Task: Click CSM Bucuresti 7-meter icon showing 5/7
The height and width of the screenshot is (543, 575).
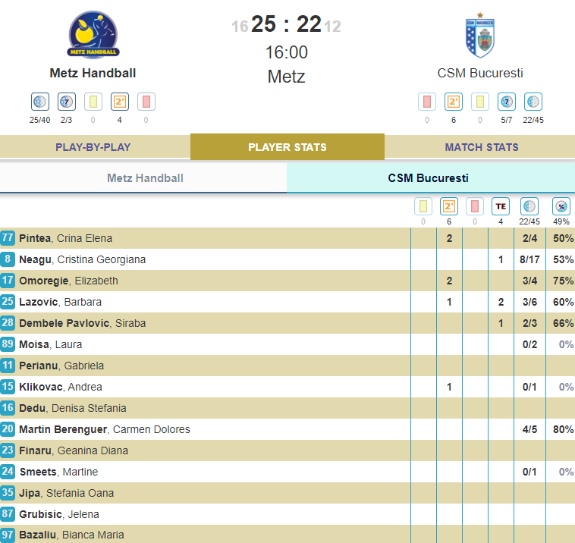Action: pos(507,102)
